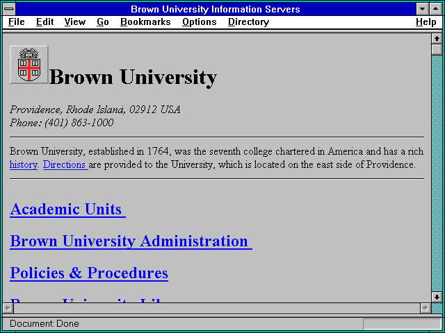This screenshot has height=333, width=445.
Task: Open the Directory menu
Action: point(249,22)
